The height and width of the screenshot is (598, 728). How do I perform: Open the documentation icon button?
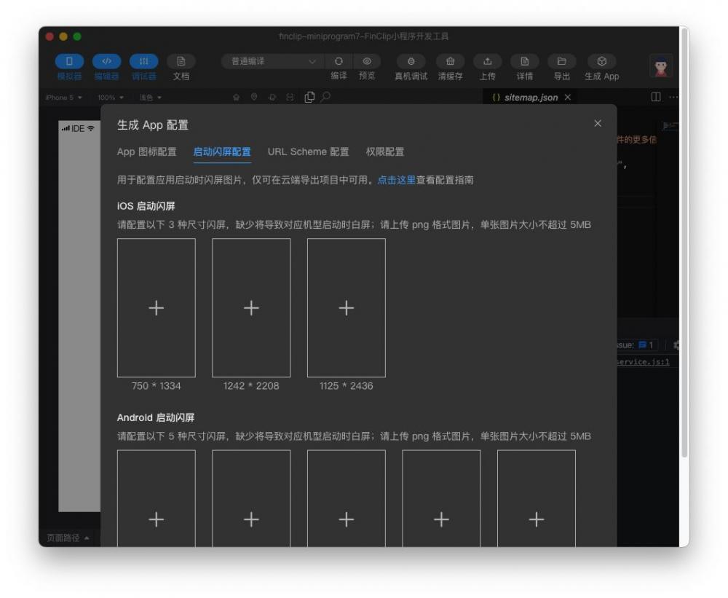(181, 61)
